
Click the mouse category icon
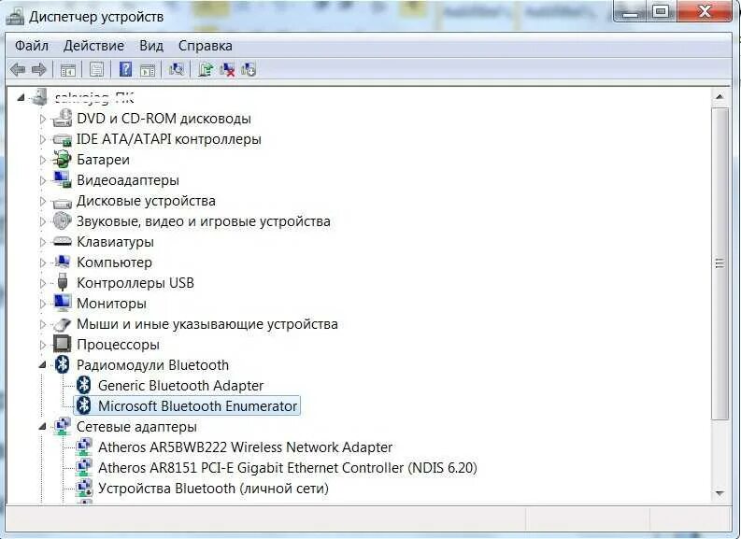coord(62,324)
